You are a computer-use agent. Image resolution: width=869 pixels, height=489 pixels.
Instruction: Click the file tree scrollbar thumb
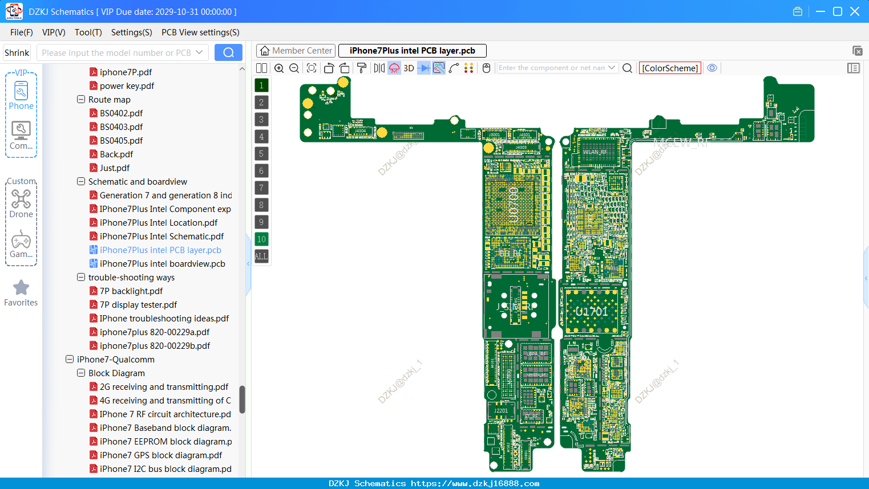point(242,400)
